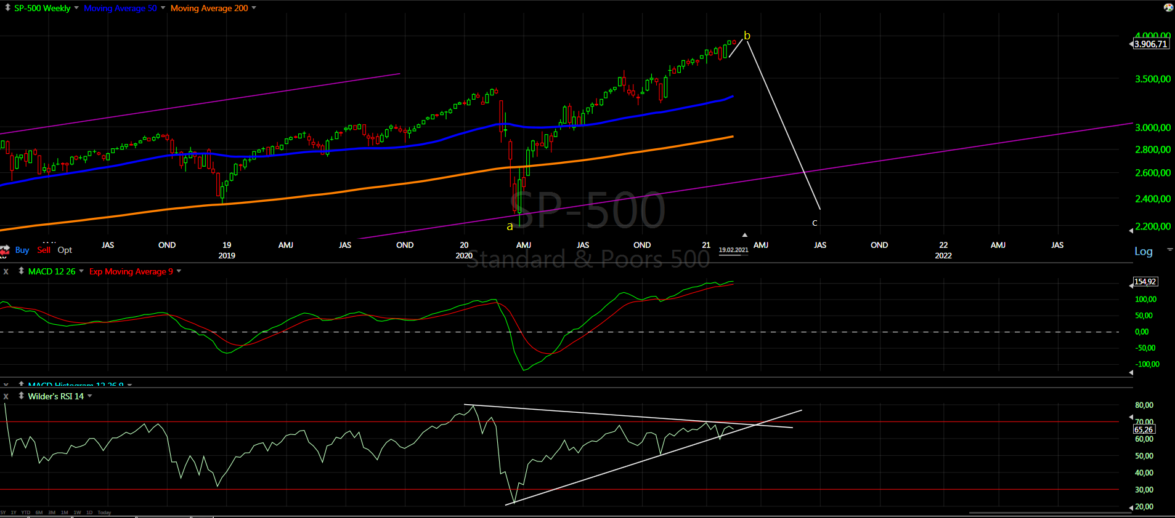Image resolution: width=1175 pixels, height=518 pixels.
Task: Click the RSI value label 65,26
Action: point(1144,430)
